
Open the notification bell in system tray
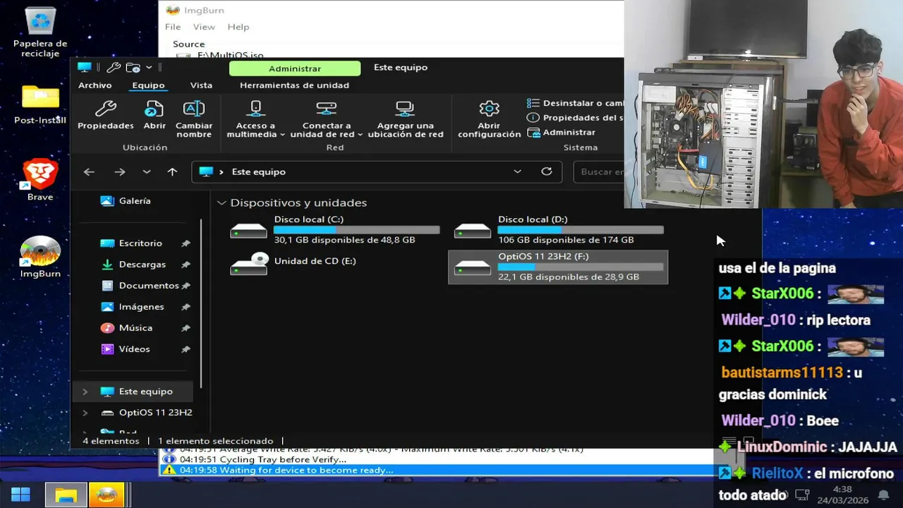pyautogui.click(x=883, y=495)
